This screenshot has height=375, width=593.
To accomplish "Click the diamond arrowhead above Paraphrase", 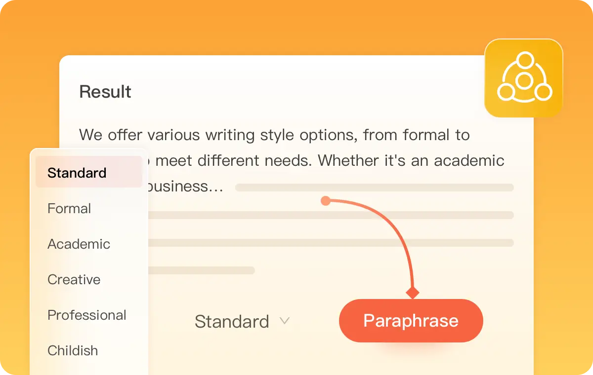I will [x=412, y=293].
